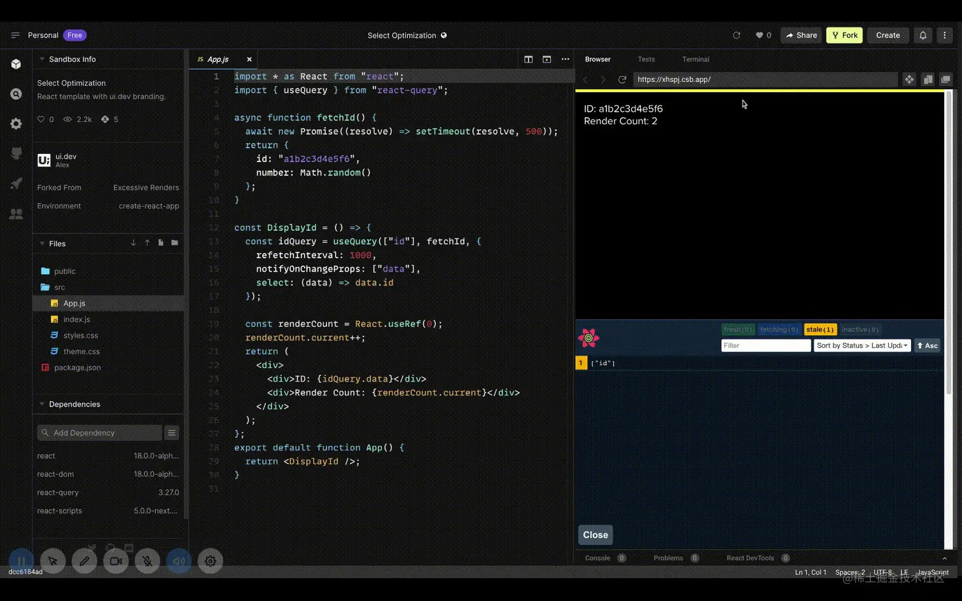Toggle the recorder camera
The height and width of the screenshot is (601, 962).
pos(116,561)
